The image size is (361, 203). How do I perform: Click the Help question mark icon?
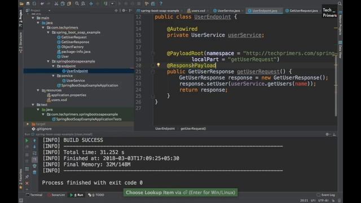point(161,4)
